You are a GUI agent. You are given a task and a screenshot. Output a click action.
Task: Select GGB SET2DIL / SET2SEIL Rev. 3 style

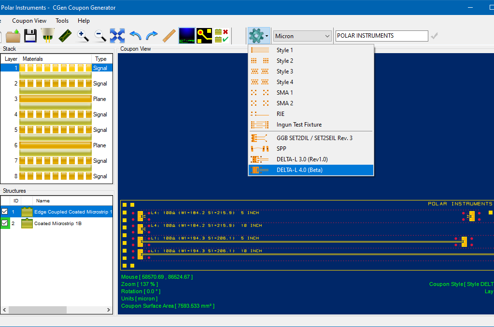[x=311, y=138]
